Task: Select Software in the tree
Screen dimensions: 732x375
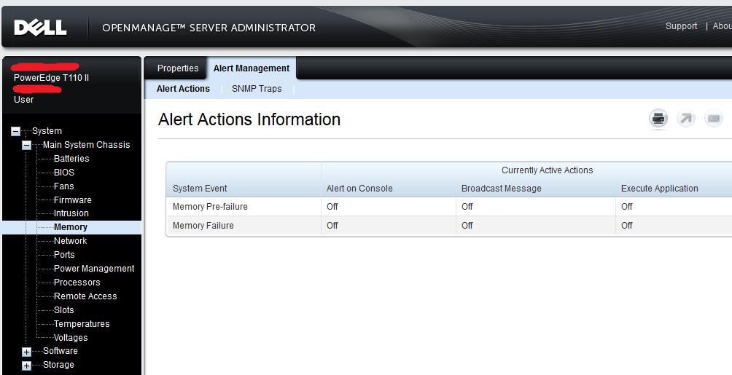Action: point(61,351)
